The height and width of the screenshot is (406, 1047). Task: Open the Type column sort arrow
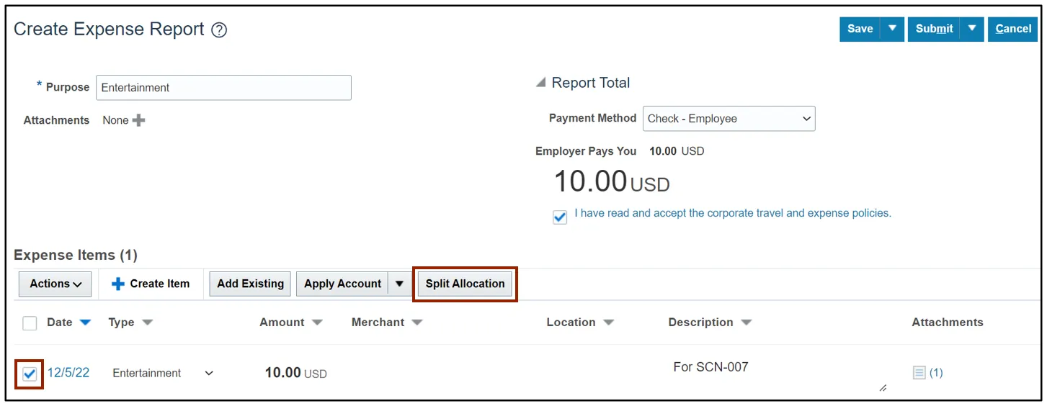[x=148, y=322]
